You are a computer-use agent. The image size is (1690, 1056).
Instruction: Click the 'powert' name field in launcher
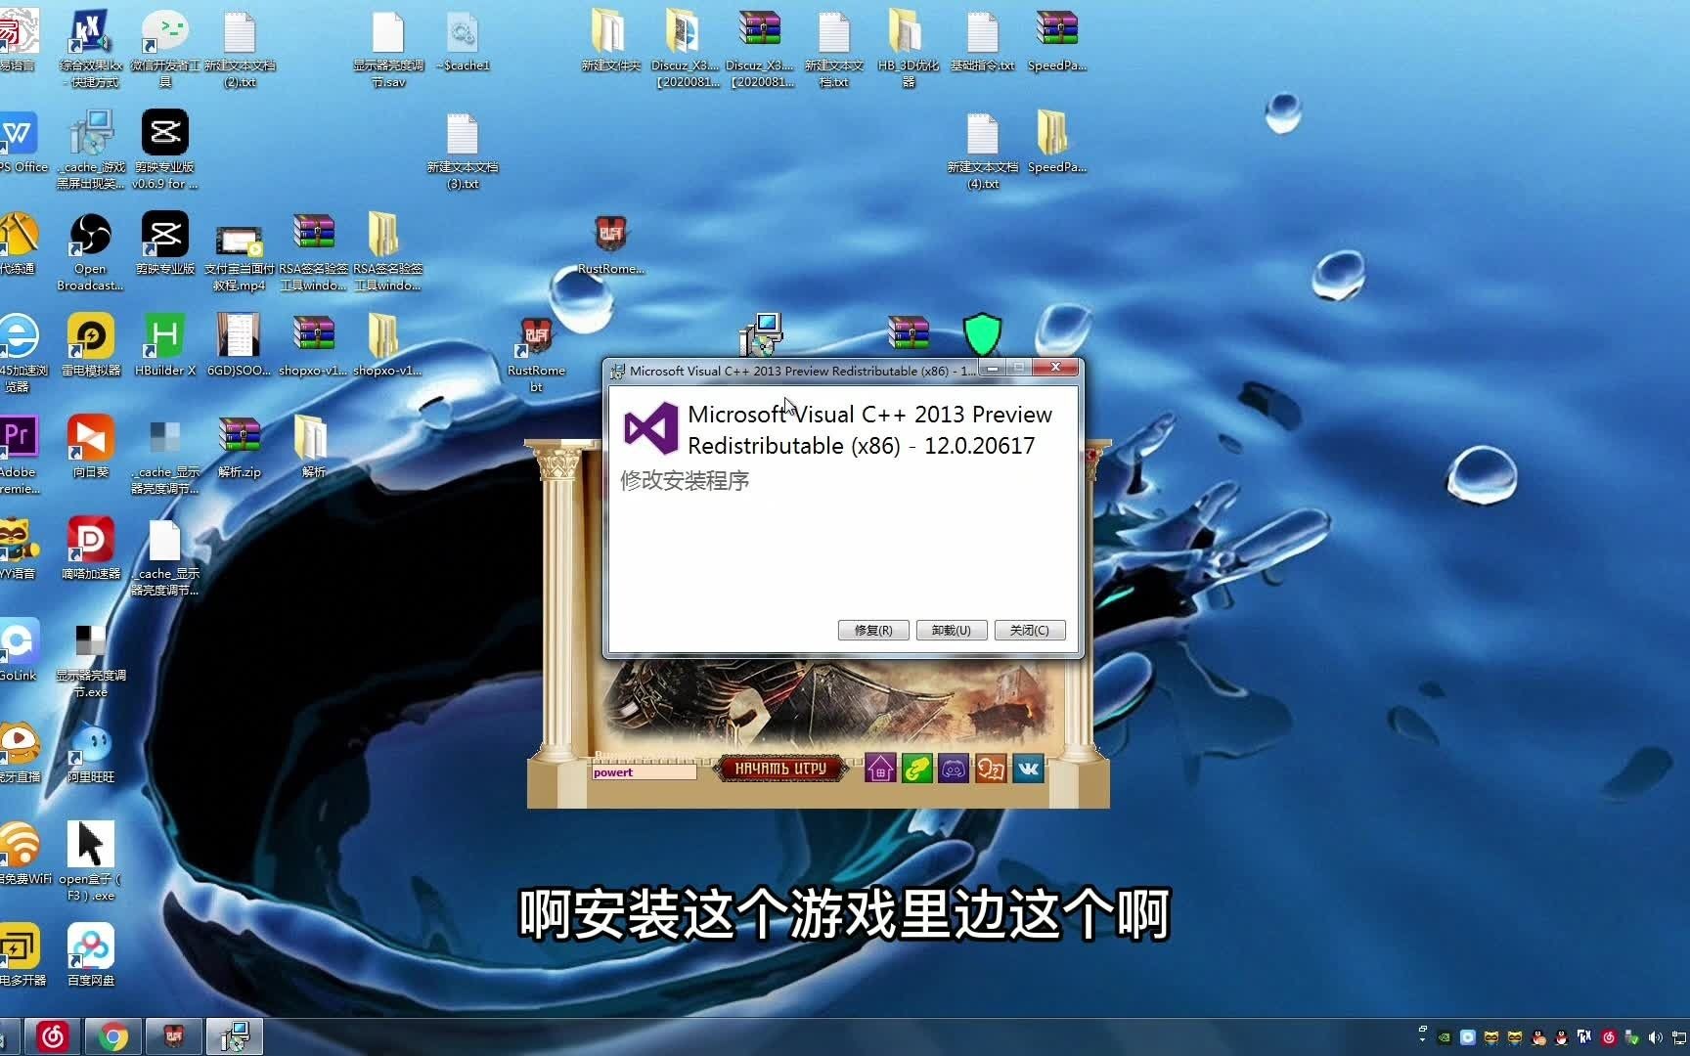click(643, 772)
